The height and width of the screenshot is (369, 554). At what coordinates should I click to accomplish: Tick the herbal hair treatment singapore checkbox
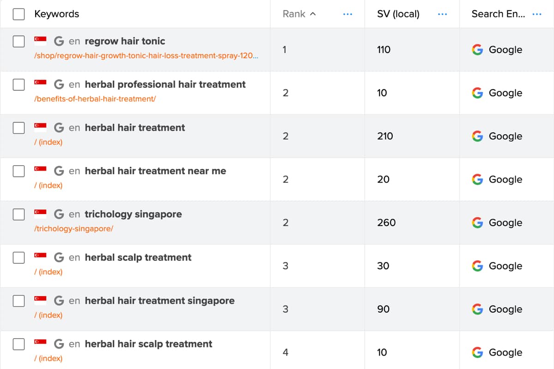coord(18,301)
